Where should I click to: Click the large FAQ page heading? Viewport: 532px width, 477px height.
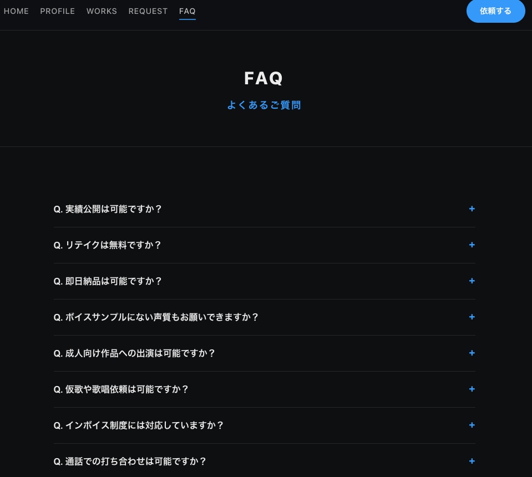click(265, 78)
